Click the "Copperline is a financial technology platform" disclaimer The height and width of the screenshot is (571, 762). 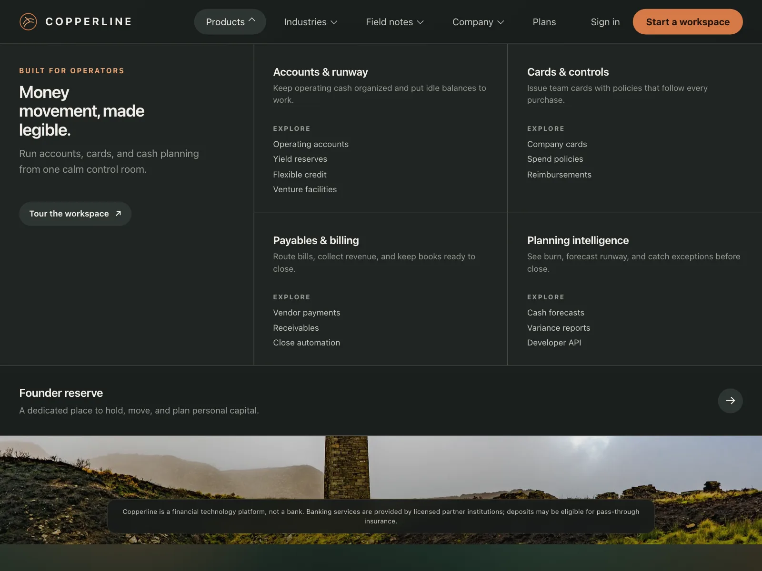click(381, 516)
